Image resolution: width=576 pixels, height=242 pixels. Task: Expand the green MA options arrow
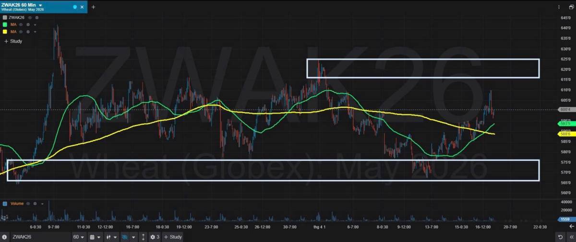35,24
